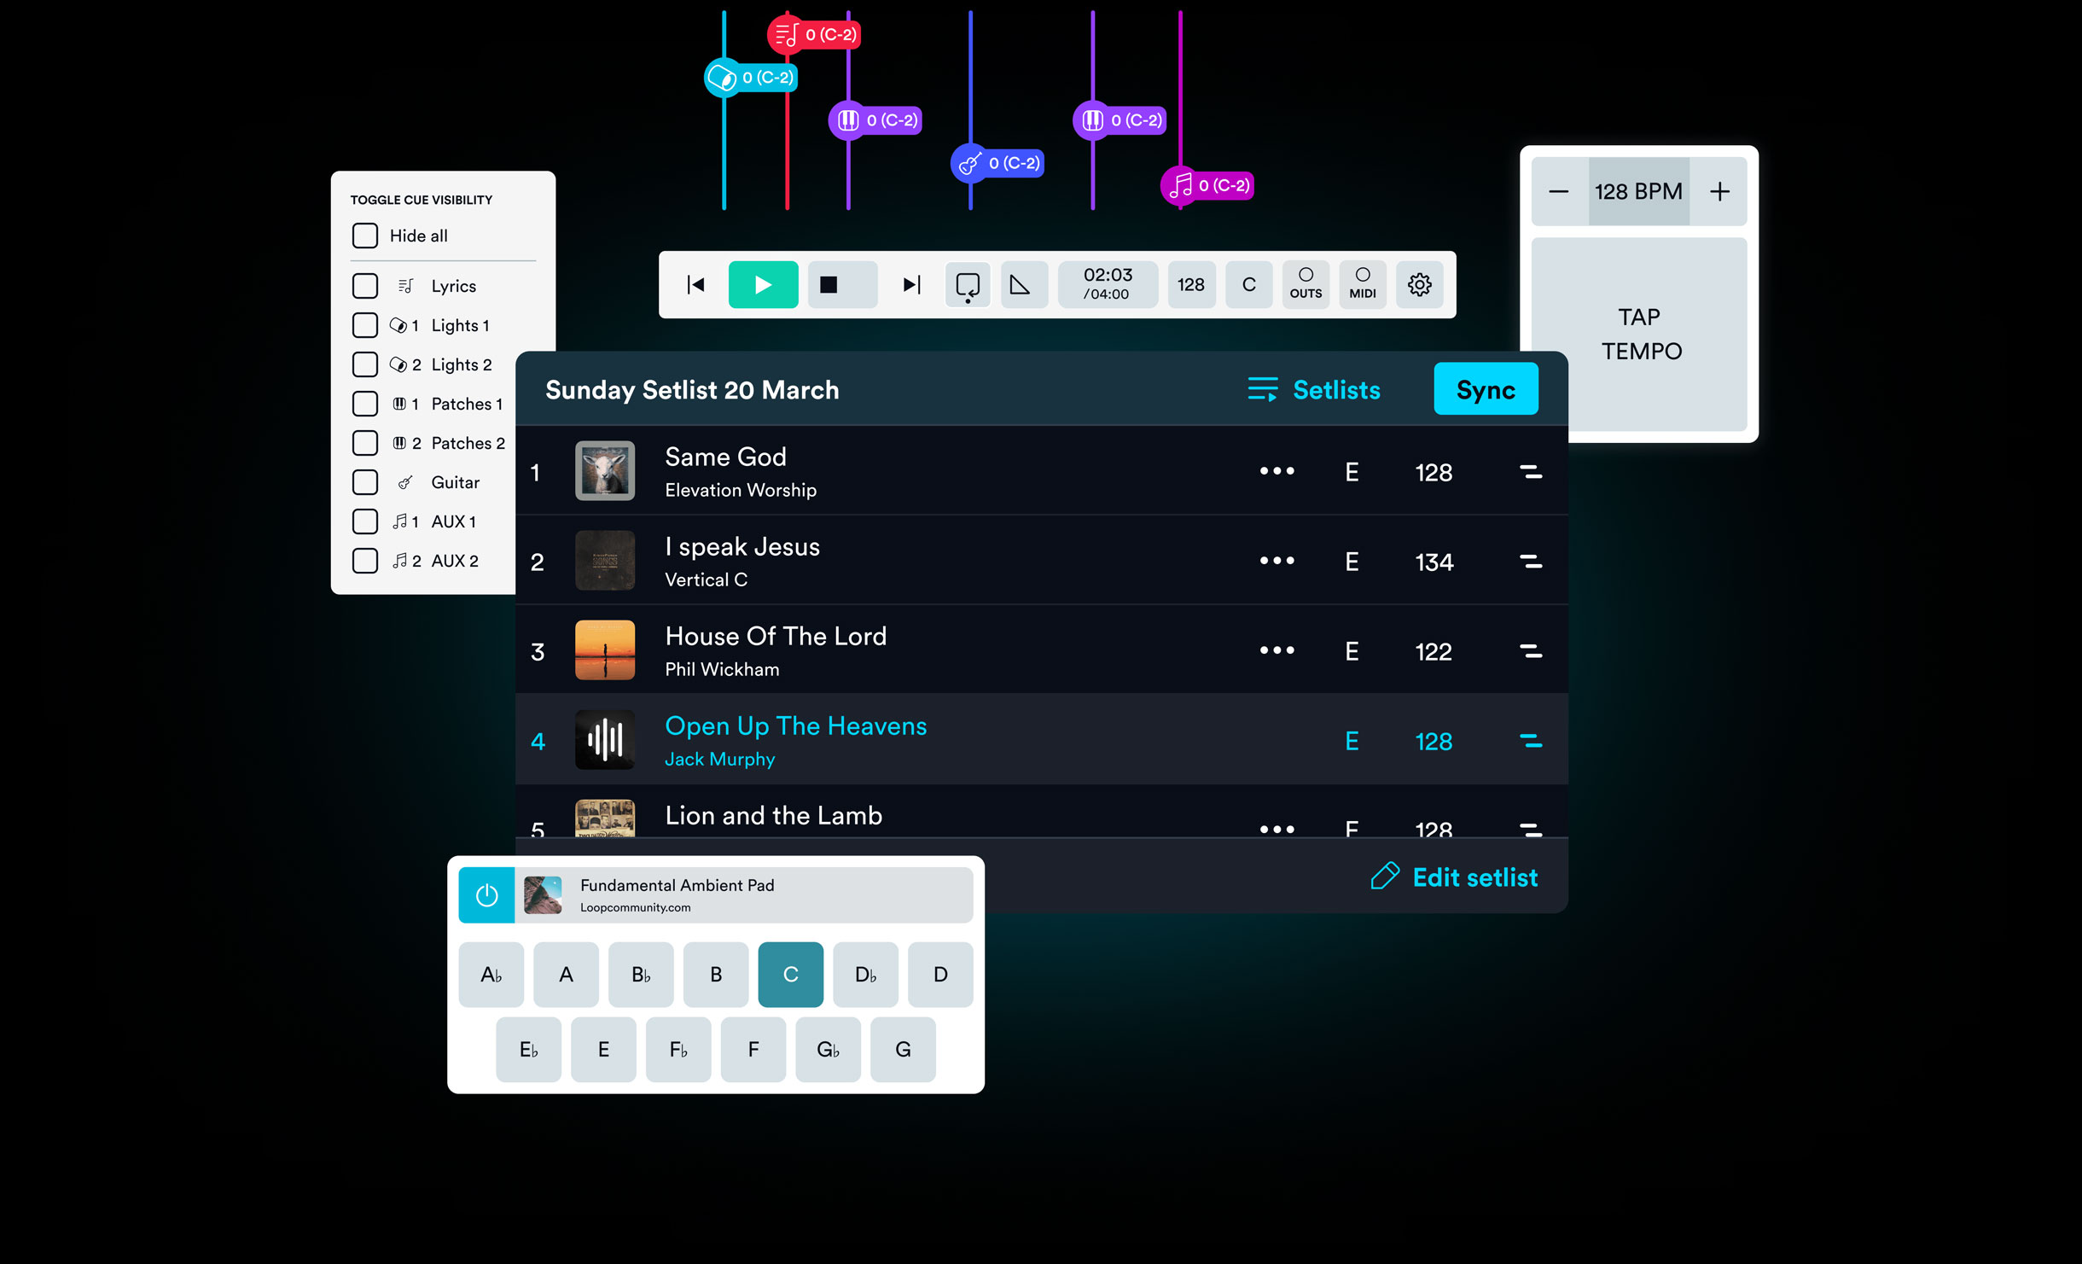Click the Sync button
The height and width of the screenshot is (1264, 2082).
(1486, 389)
